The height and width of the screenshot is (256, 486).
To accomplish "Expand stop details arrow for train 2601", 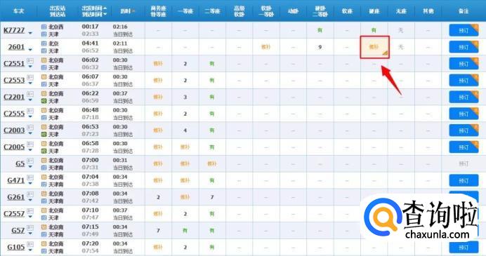I will (x=30, y=50).
